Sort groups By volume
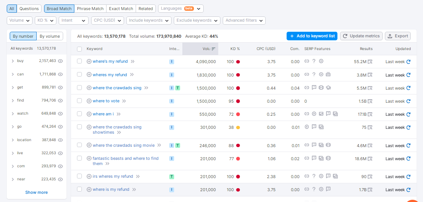Image resolution: width=423 pixels, height=202 pixels. point(50,36)
